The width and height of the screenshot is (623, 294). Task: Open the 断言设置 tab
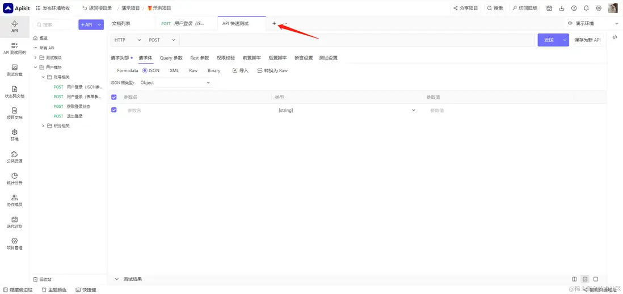pos(304,58)
